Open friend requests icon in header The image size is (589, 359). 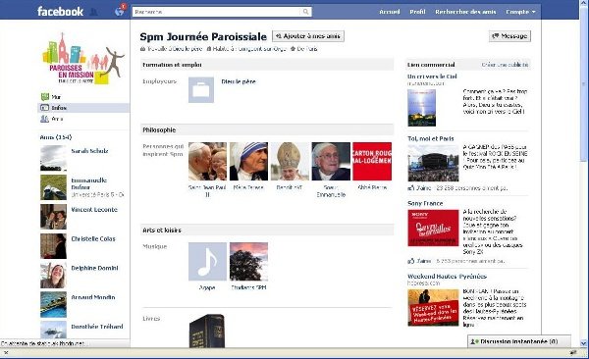[x=94, y=12]
